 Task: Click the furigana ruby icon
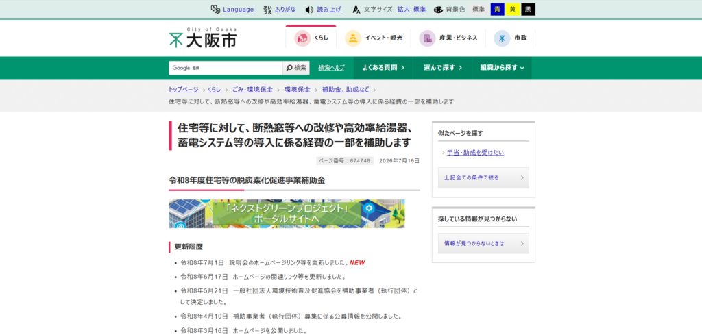267,10
